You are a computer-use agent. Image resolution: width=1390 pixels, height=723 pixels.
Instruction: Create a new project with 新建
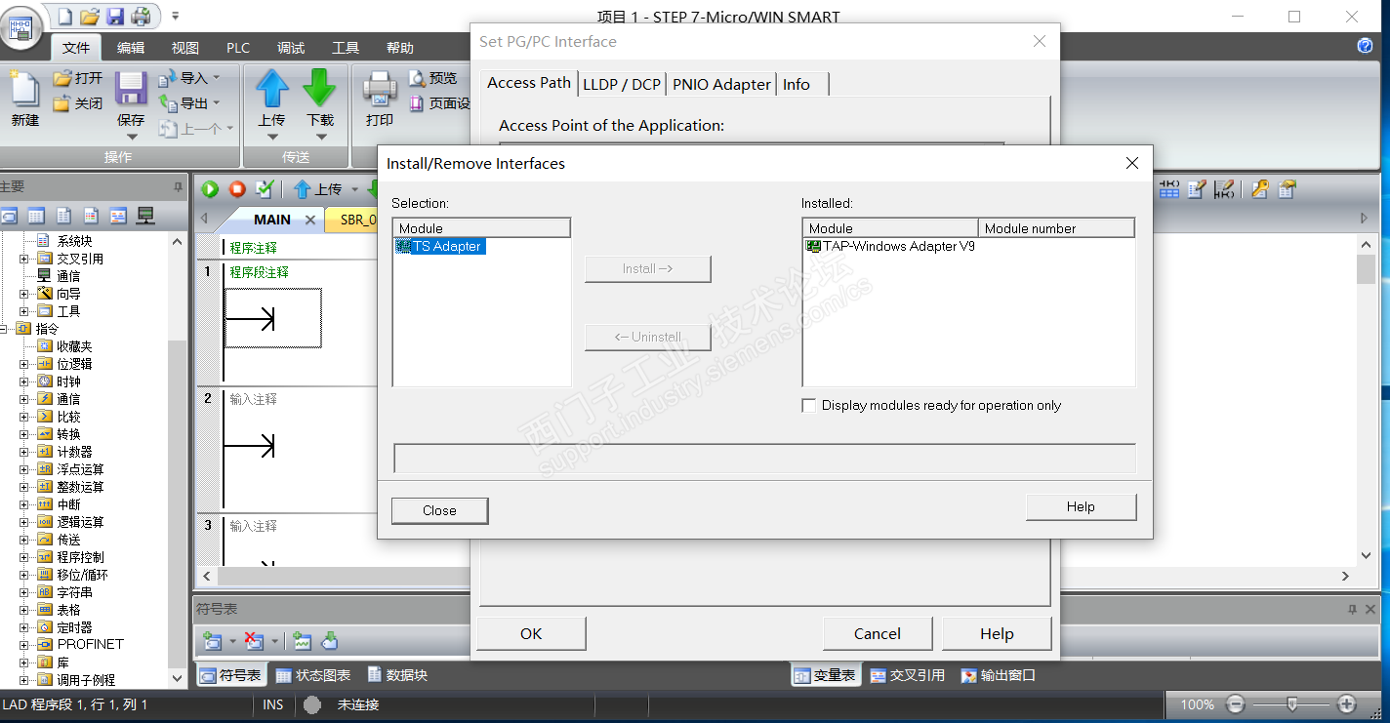click(25, 100)
